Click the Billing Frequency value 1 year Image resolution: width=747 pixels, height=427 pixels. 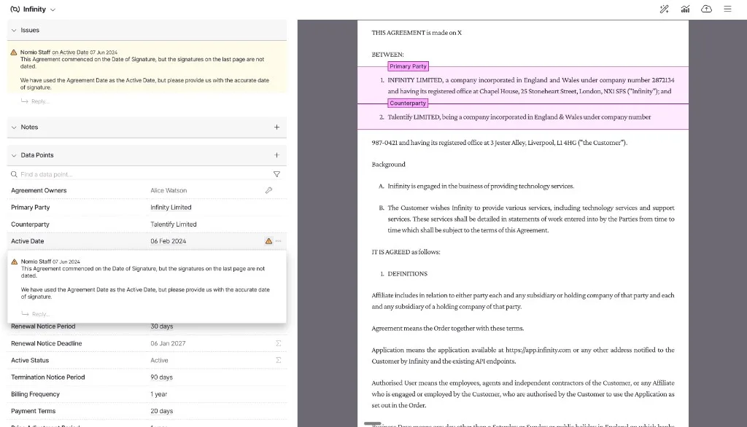pyautogui.click(x=158, y=394)
